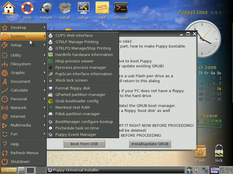Launch Pprocess process manager
The width and height of the screenshot is (233, 174).
[x=83, y=68]
